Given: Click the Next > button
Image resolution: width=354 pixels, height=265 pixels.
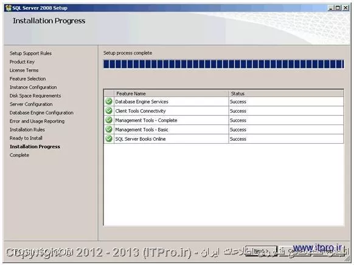Looking at the screenshot, I should [261, 251].
